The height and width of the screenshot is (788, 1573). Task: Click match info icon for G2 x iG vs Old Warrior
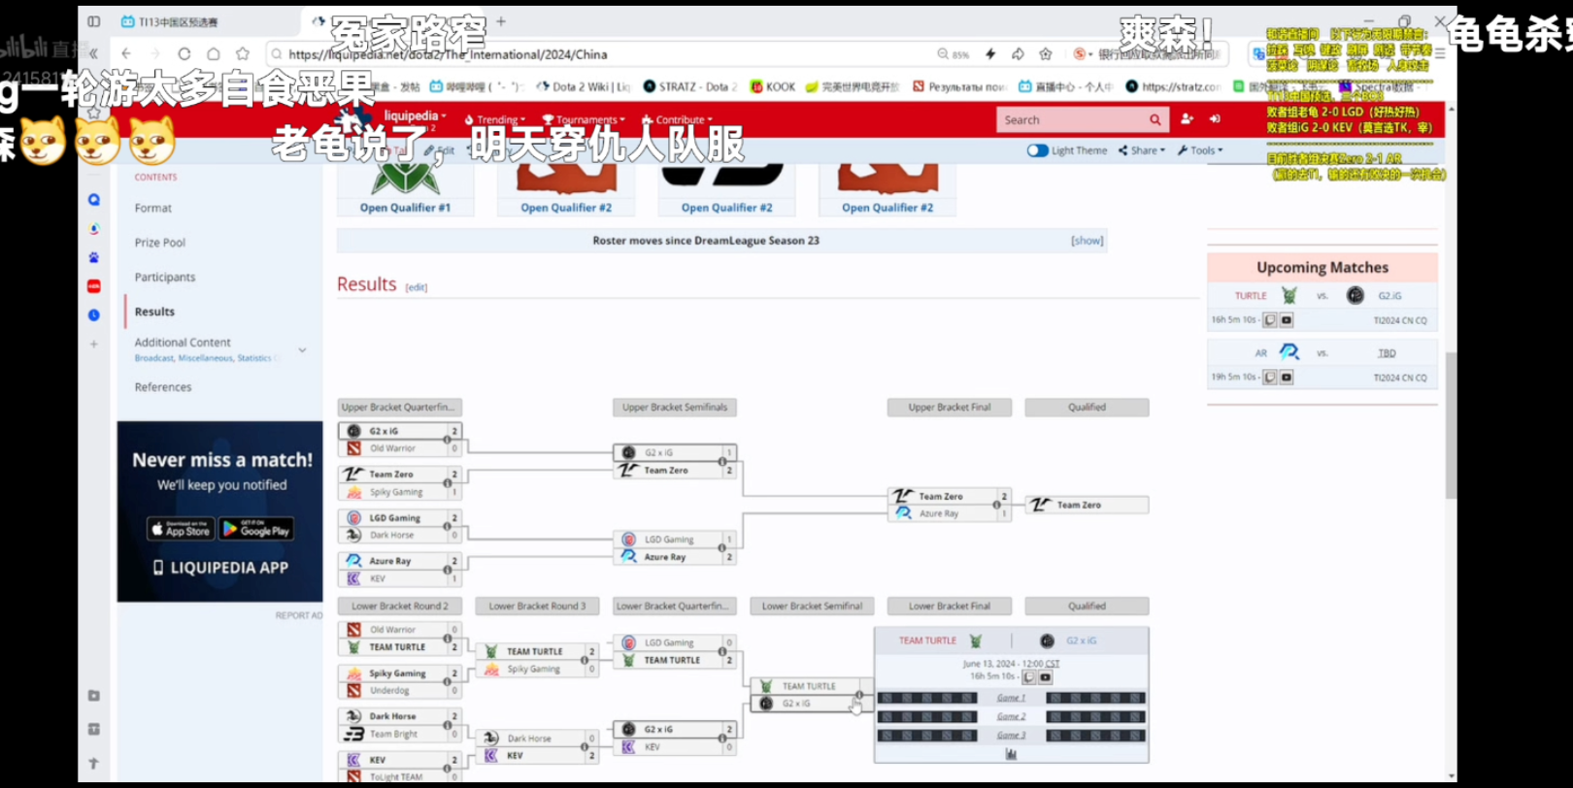coord(448,440)
